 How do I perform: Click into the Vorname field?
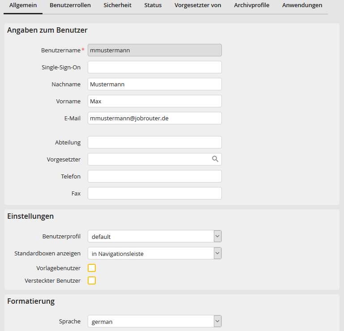[155, 101]
